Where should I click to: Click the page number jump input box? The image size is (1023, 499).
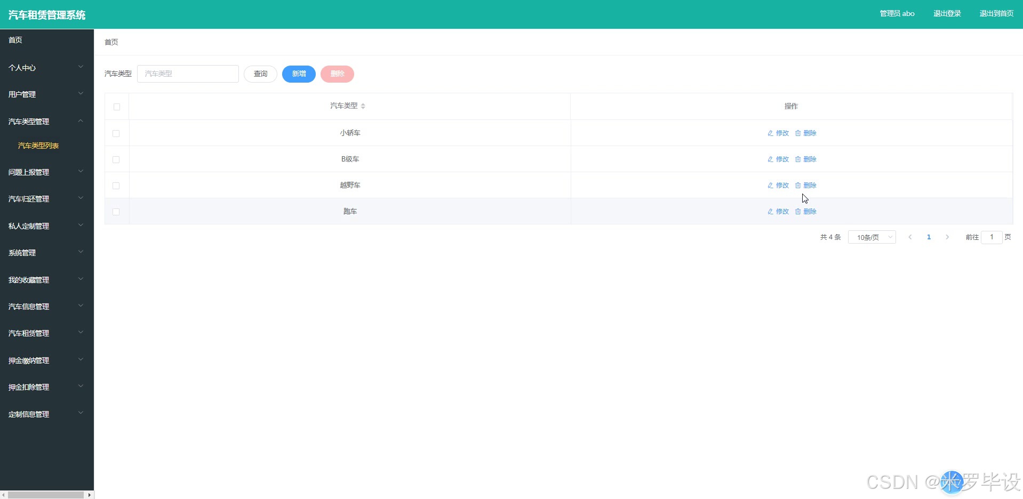[992, 237]
